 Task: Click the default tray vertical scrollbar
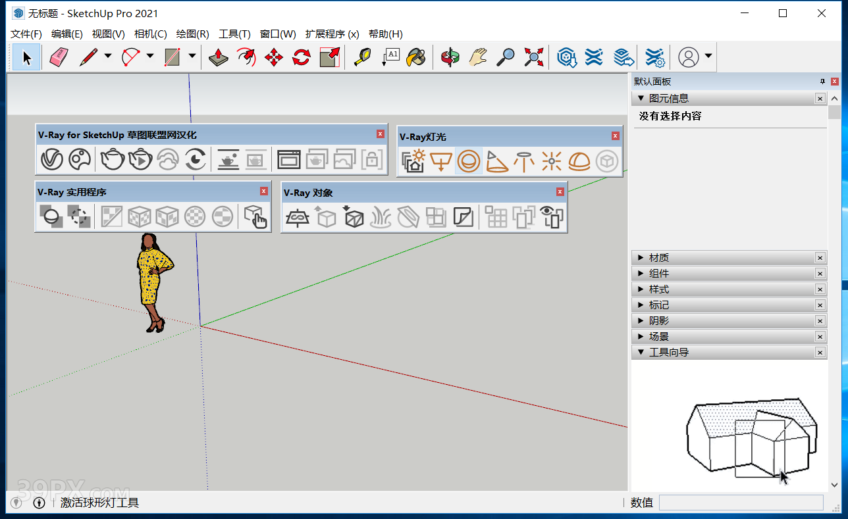coord(835,290)
